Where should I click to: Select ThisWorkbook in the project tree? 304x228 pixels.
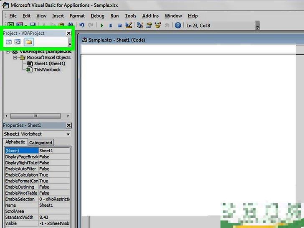click(x=47, y=69)
